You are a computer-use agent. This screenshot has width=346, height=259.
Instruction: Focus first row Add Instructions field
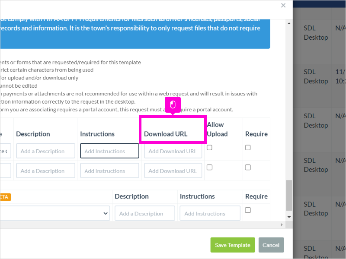(x=109, y=151)
